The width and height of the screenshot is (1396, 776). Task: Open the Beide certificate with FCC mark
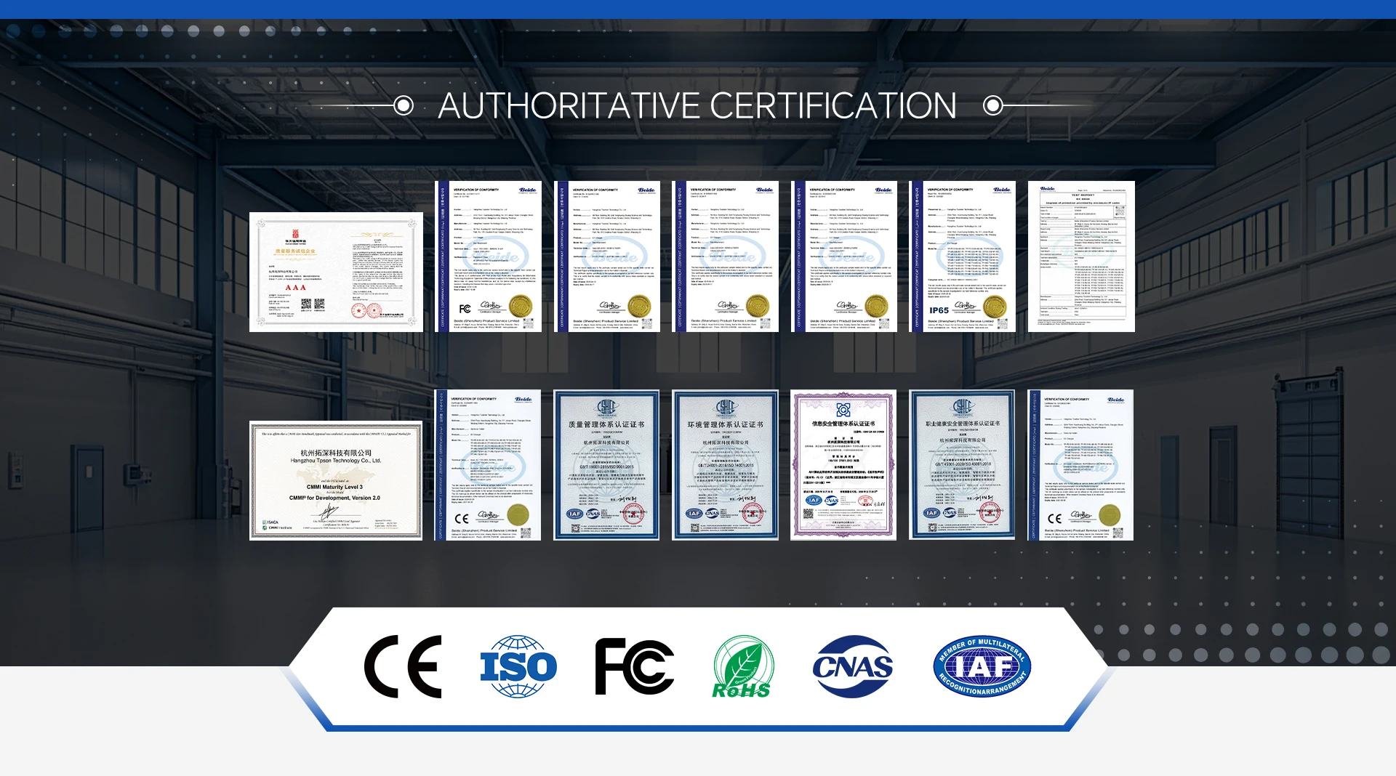coord(489,256)
